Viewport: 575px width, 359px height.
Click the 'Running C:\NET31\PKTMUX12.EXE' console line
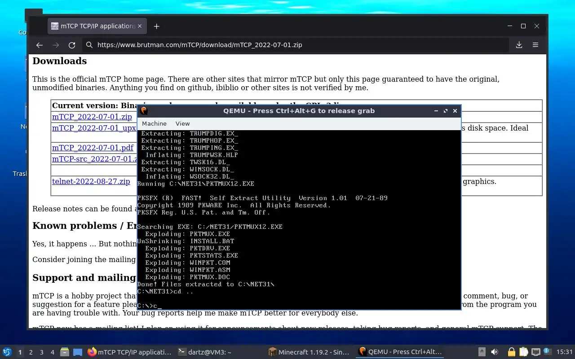(x=196, y=184)
